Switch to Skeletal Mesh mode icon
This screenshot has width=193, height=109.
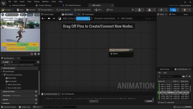point(150,10)
